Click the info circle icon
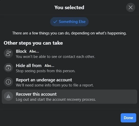This screenshot has width=139, height=126. click(x=8, y=82)
